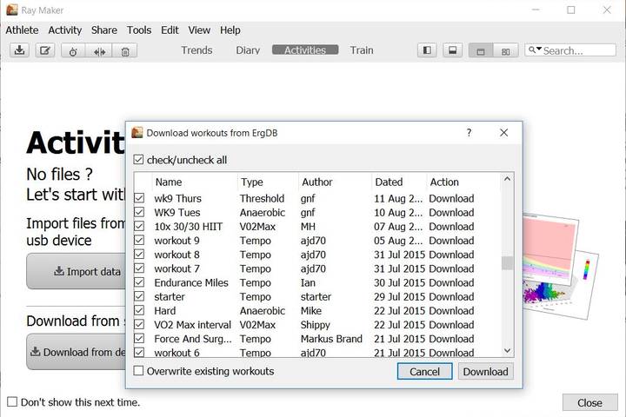
Task: Uncheck the Endurance Miles checkbox
Action: (x=139, y=282)
